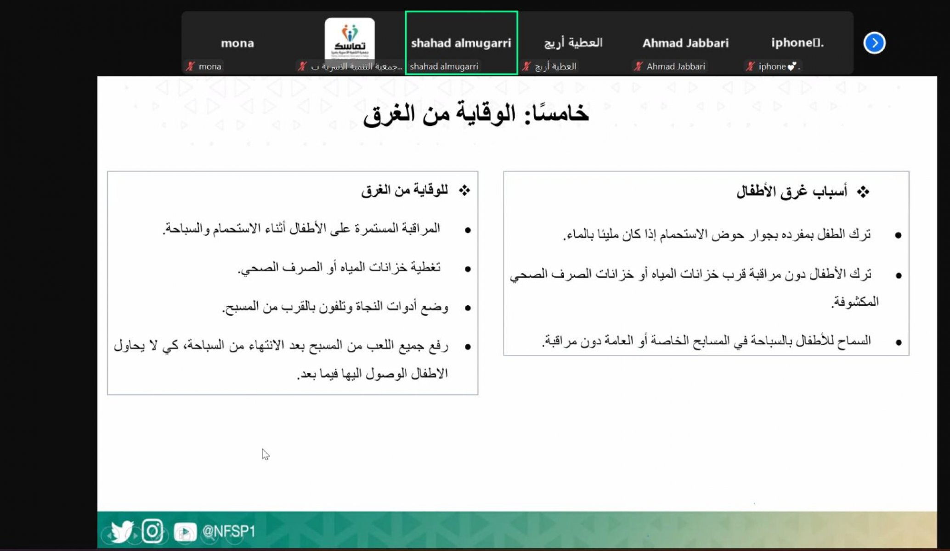Click Ahmad Jabbari's muted microphone icon

pos(638,66)
